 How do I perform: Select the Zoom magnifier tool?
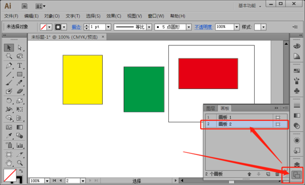pyautogui.click(x=20, y=163)
